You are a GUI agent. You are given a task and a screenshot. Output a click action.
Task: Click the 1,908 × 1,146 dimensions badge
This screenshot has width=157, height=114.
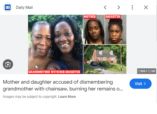pos(147,71)
